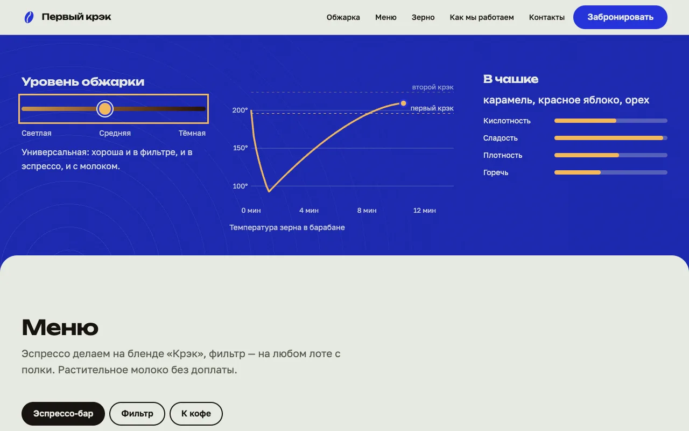Click the 150° axis label
This screenshot has height=431, width=689.
[x=240, y=148]
